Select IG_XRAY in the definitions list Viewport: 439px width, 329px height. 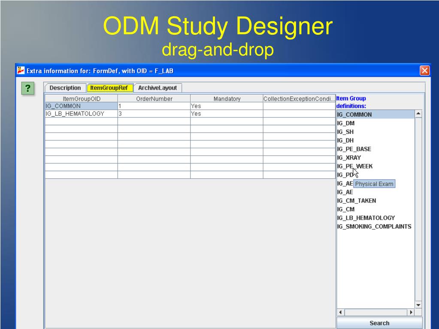pos(375,157)
